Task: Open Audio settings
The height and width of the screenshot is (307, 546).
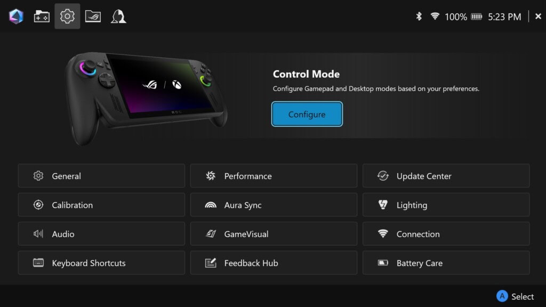Action: pyautogui.click(x=101, y=233)
